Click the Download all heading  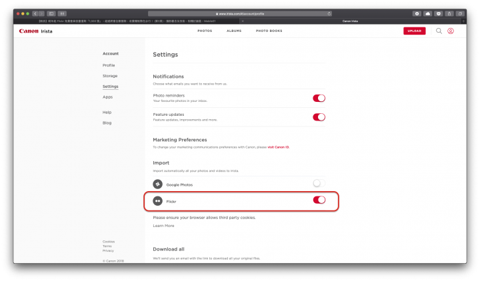tap(169, 249)
